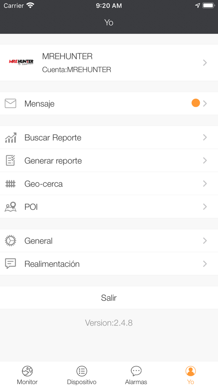Screen dimensions: 218x387
Task: Open General settings label
Action: [38, 241]
